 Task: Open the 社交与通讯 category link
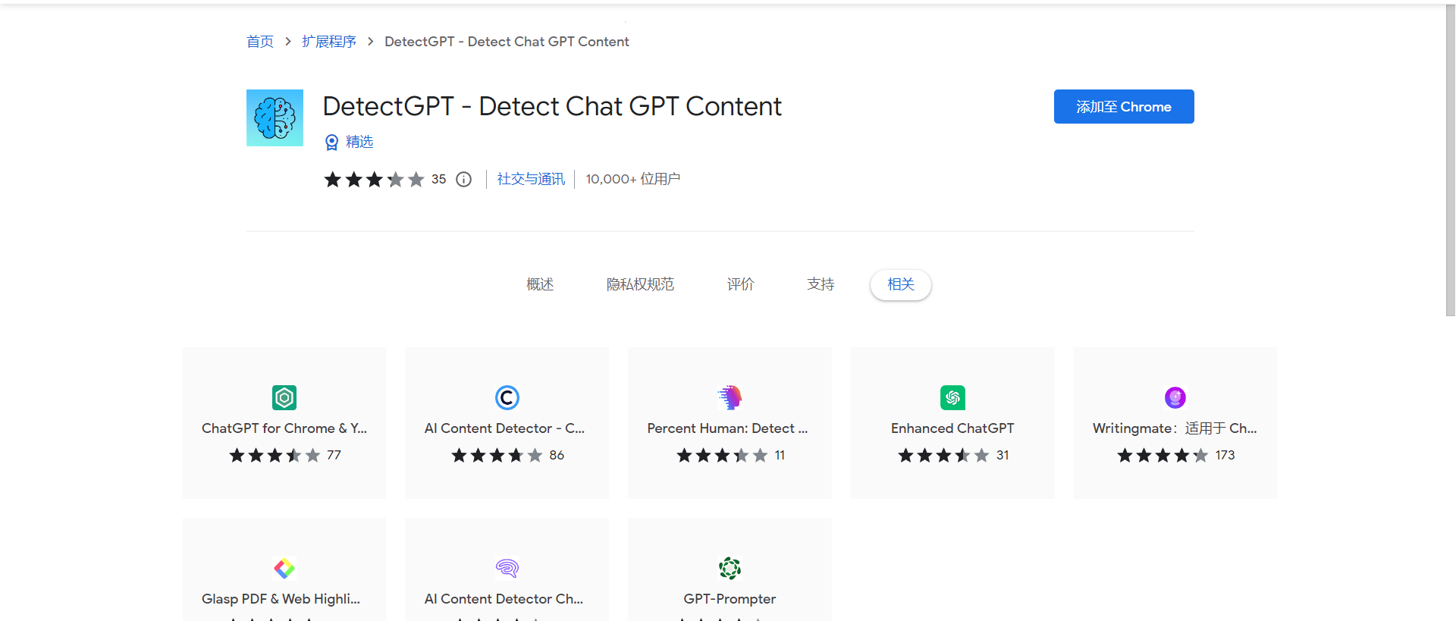pos(531,179)
